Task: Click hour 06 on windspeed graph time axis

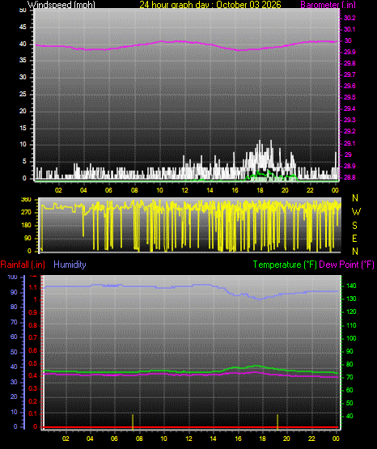Action: 108,190
